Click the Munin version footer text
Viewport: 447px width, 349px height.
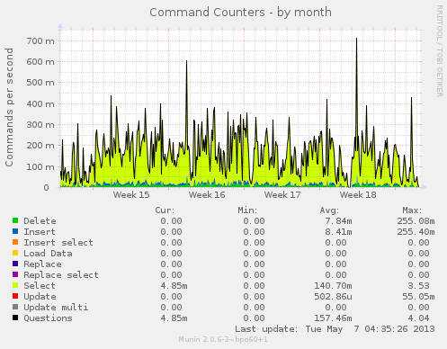[x=223, y=339]
